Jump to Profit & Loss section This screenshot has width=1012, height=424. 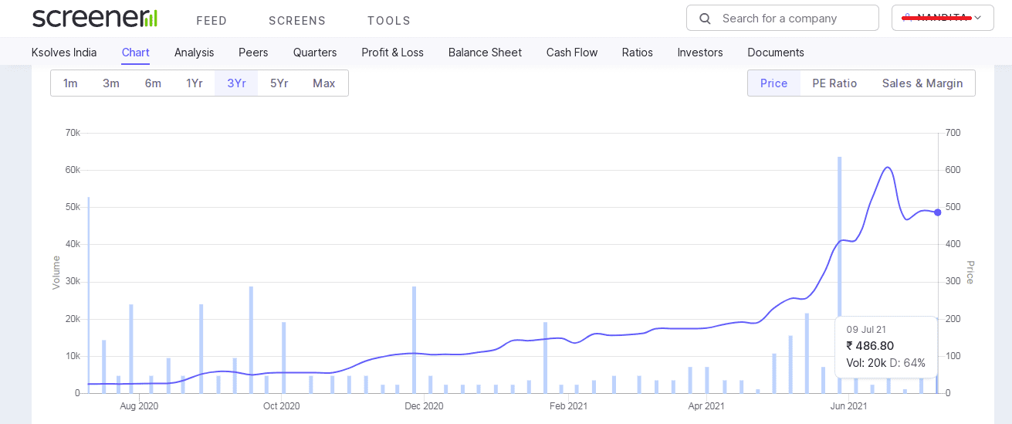(393, 53)
